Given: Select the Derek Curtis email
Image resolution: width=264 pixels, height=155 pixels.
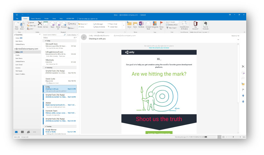Looking at the screenshot, I should pyautogui.click(x=60, y=81).
